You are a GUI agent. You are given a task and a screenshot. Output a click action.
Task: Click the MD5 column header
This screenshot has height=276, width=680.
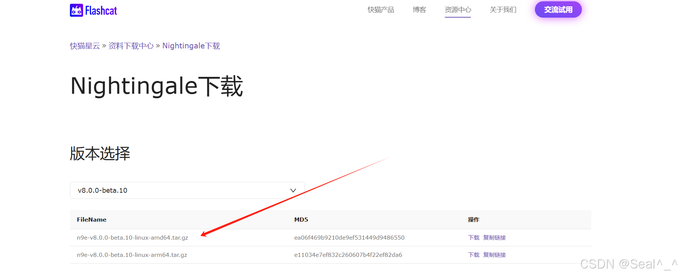tap(301, 220)
